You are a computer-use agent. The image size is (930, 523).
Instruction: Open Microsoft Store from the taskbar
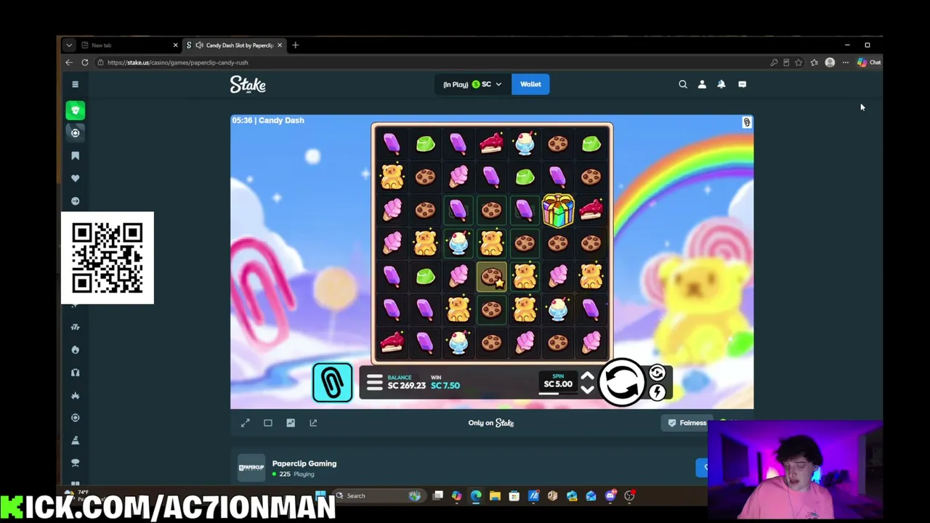[x=514, y=496]
